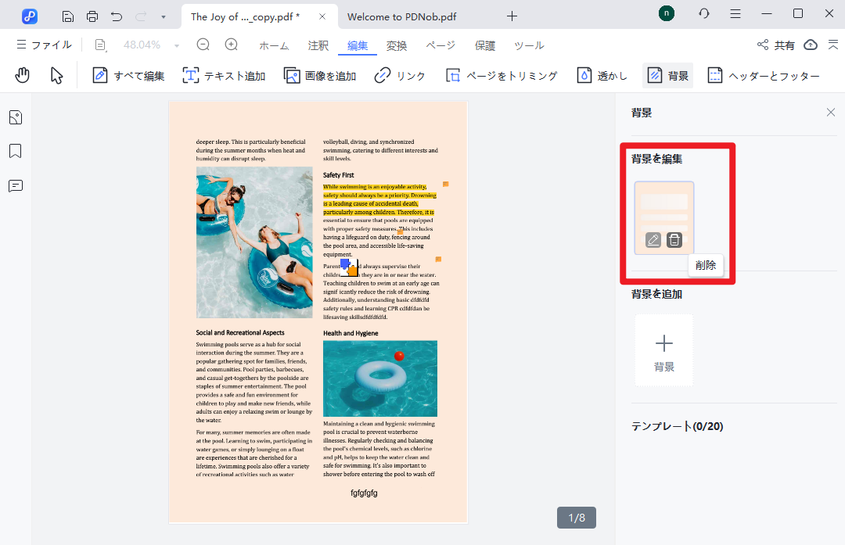Click the pencil edit icon on background thumbnail
Image resolution: width=845 pixels, height=545 pixels.
[653, 240]
